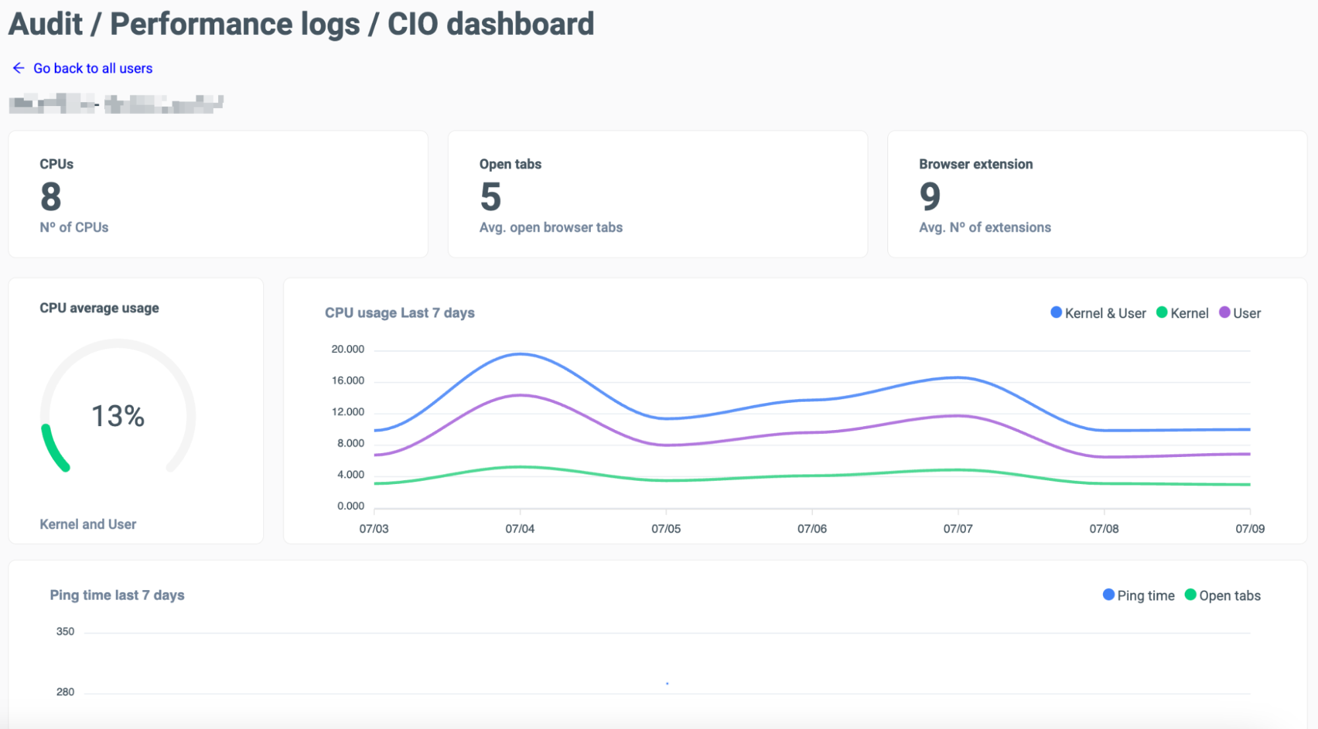Toggle the purple User legend dot
Screen dimensions: 1318x729
point(1224,313)
